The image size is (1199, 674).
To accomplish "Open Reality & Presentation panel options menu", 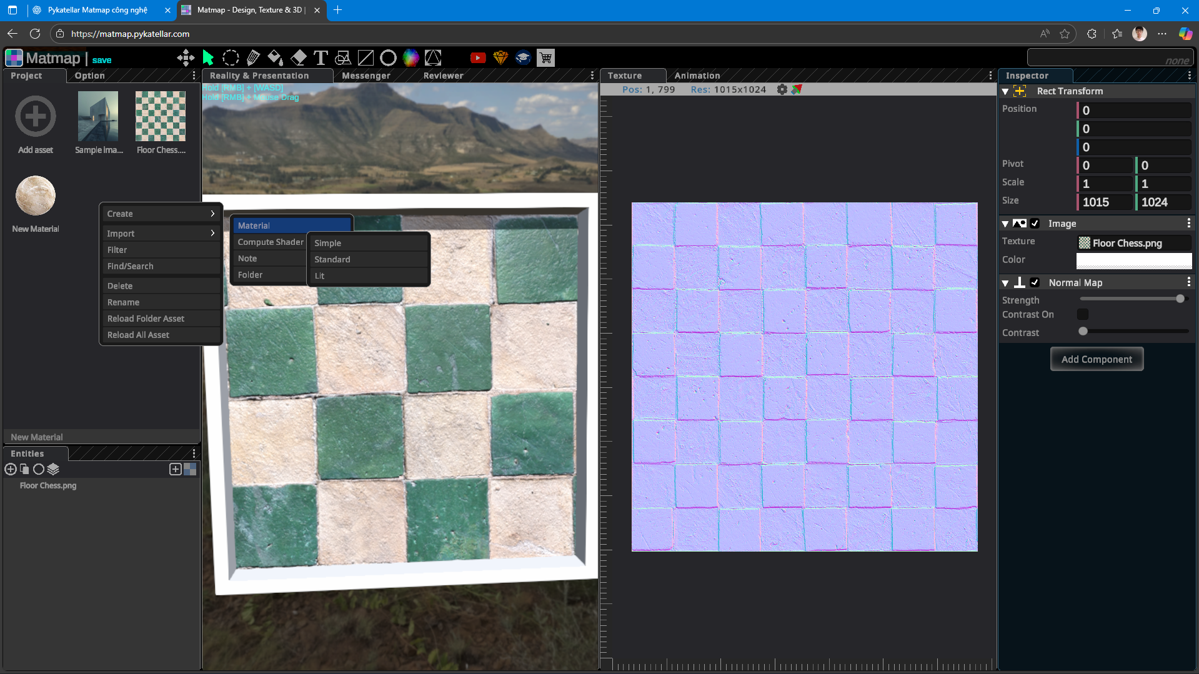I will coord(592,76).
